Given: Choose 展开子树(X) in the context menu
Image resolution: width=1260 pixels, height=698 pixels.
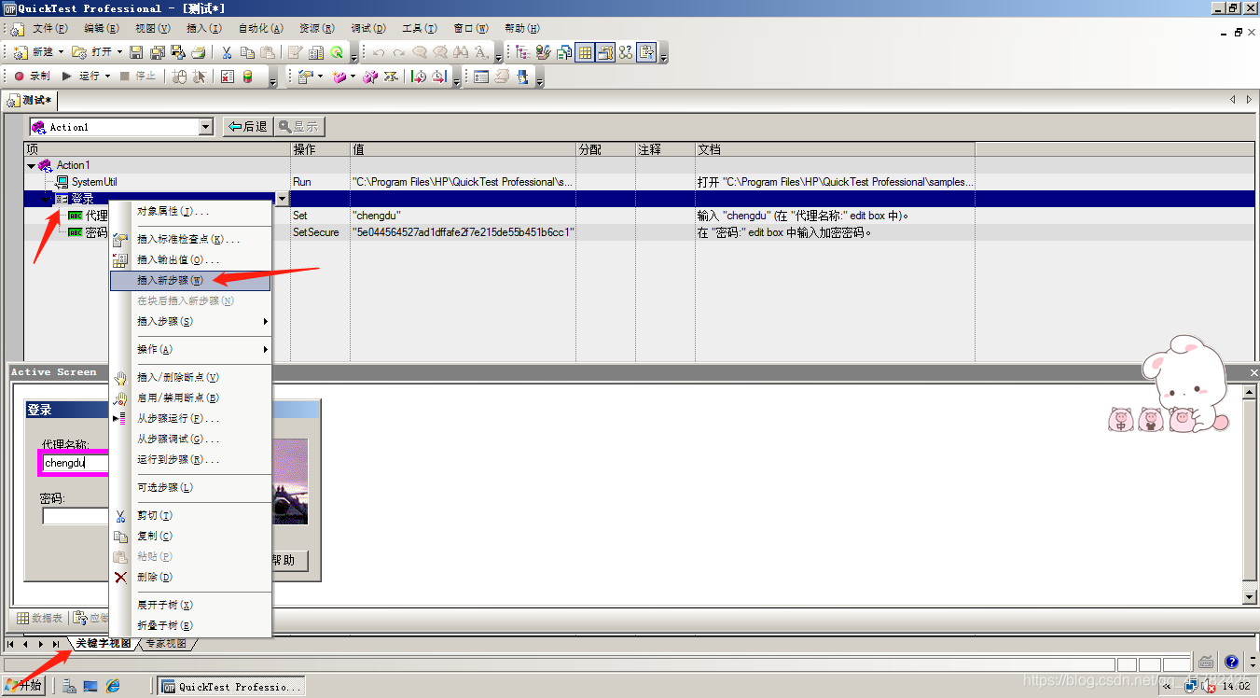Looking at the screenshot, I should [190, 605].
